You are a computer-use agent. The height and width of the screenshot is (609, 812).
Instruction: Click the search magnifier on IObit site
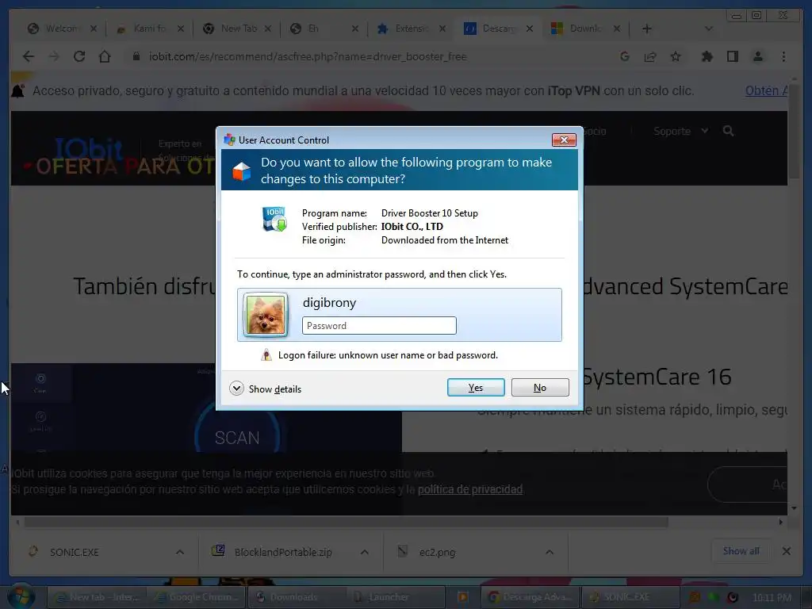728,131
